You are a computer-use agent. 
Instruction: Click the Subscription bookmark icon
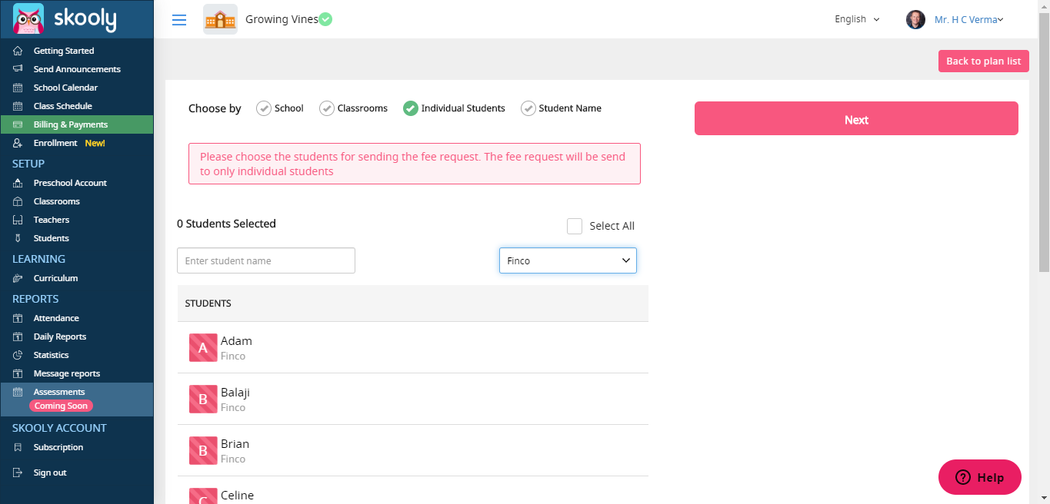pos(18,447)
